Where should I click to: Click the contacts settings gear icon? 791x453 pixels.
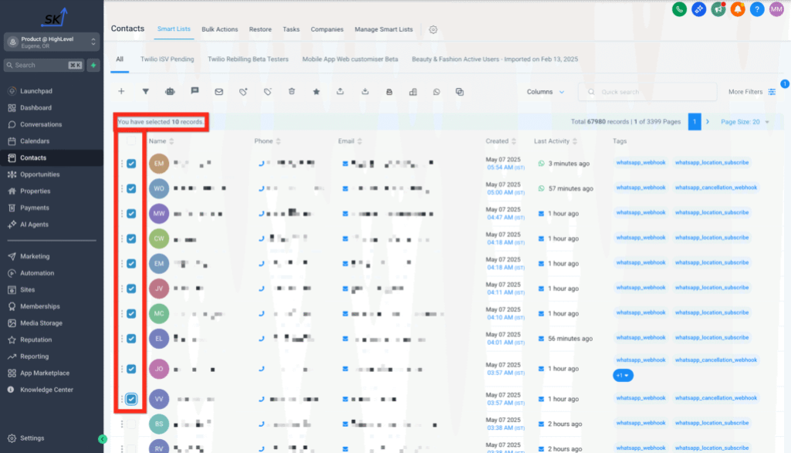433,29
